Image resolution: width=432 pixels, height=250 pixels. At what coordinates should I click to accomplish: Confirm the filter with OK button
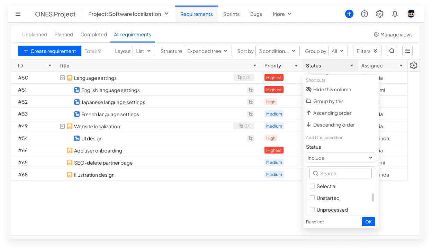coord(368,222)
